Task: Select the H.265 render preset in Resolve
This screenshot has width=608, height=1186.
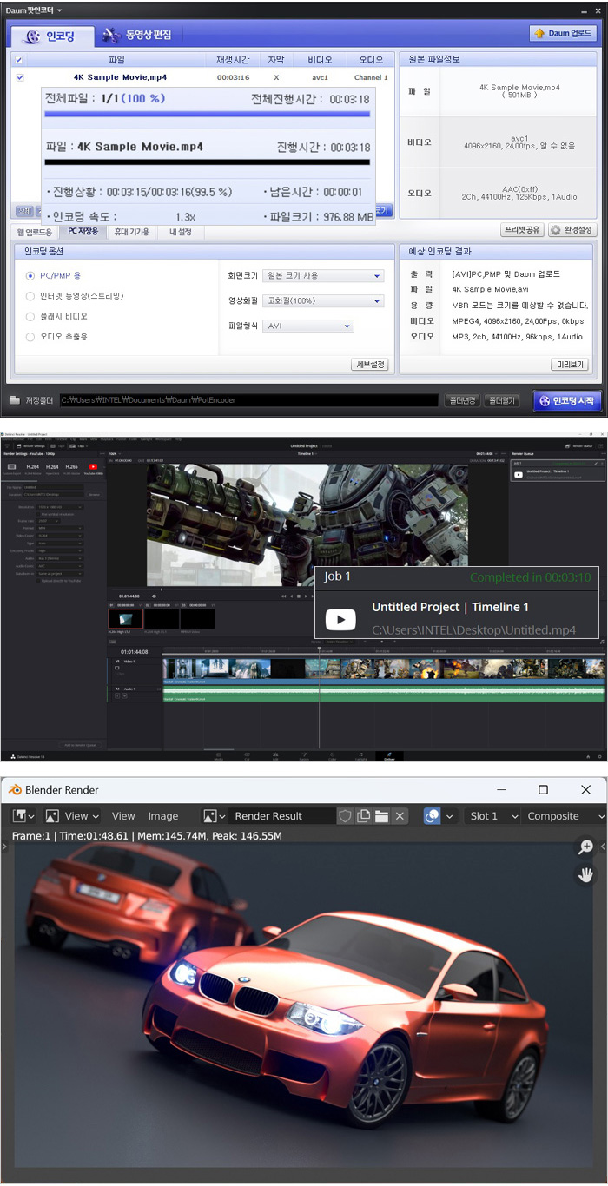Action: point(73,467)
